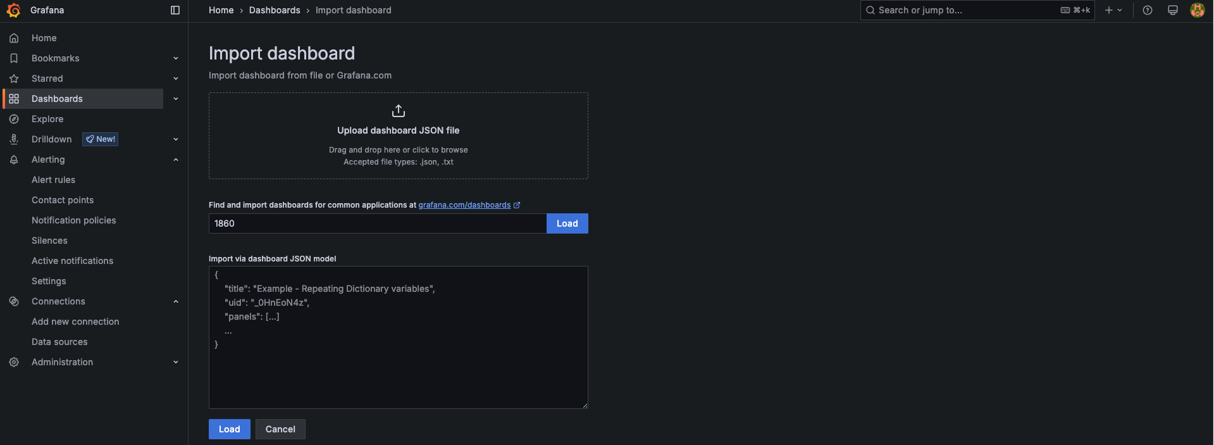Open Explore in the sidebar
The image size is (1214, 445).
tap(47, 119)
